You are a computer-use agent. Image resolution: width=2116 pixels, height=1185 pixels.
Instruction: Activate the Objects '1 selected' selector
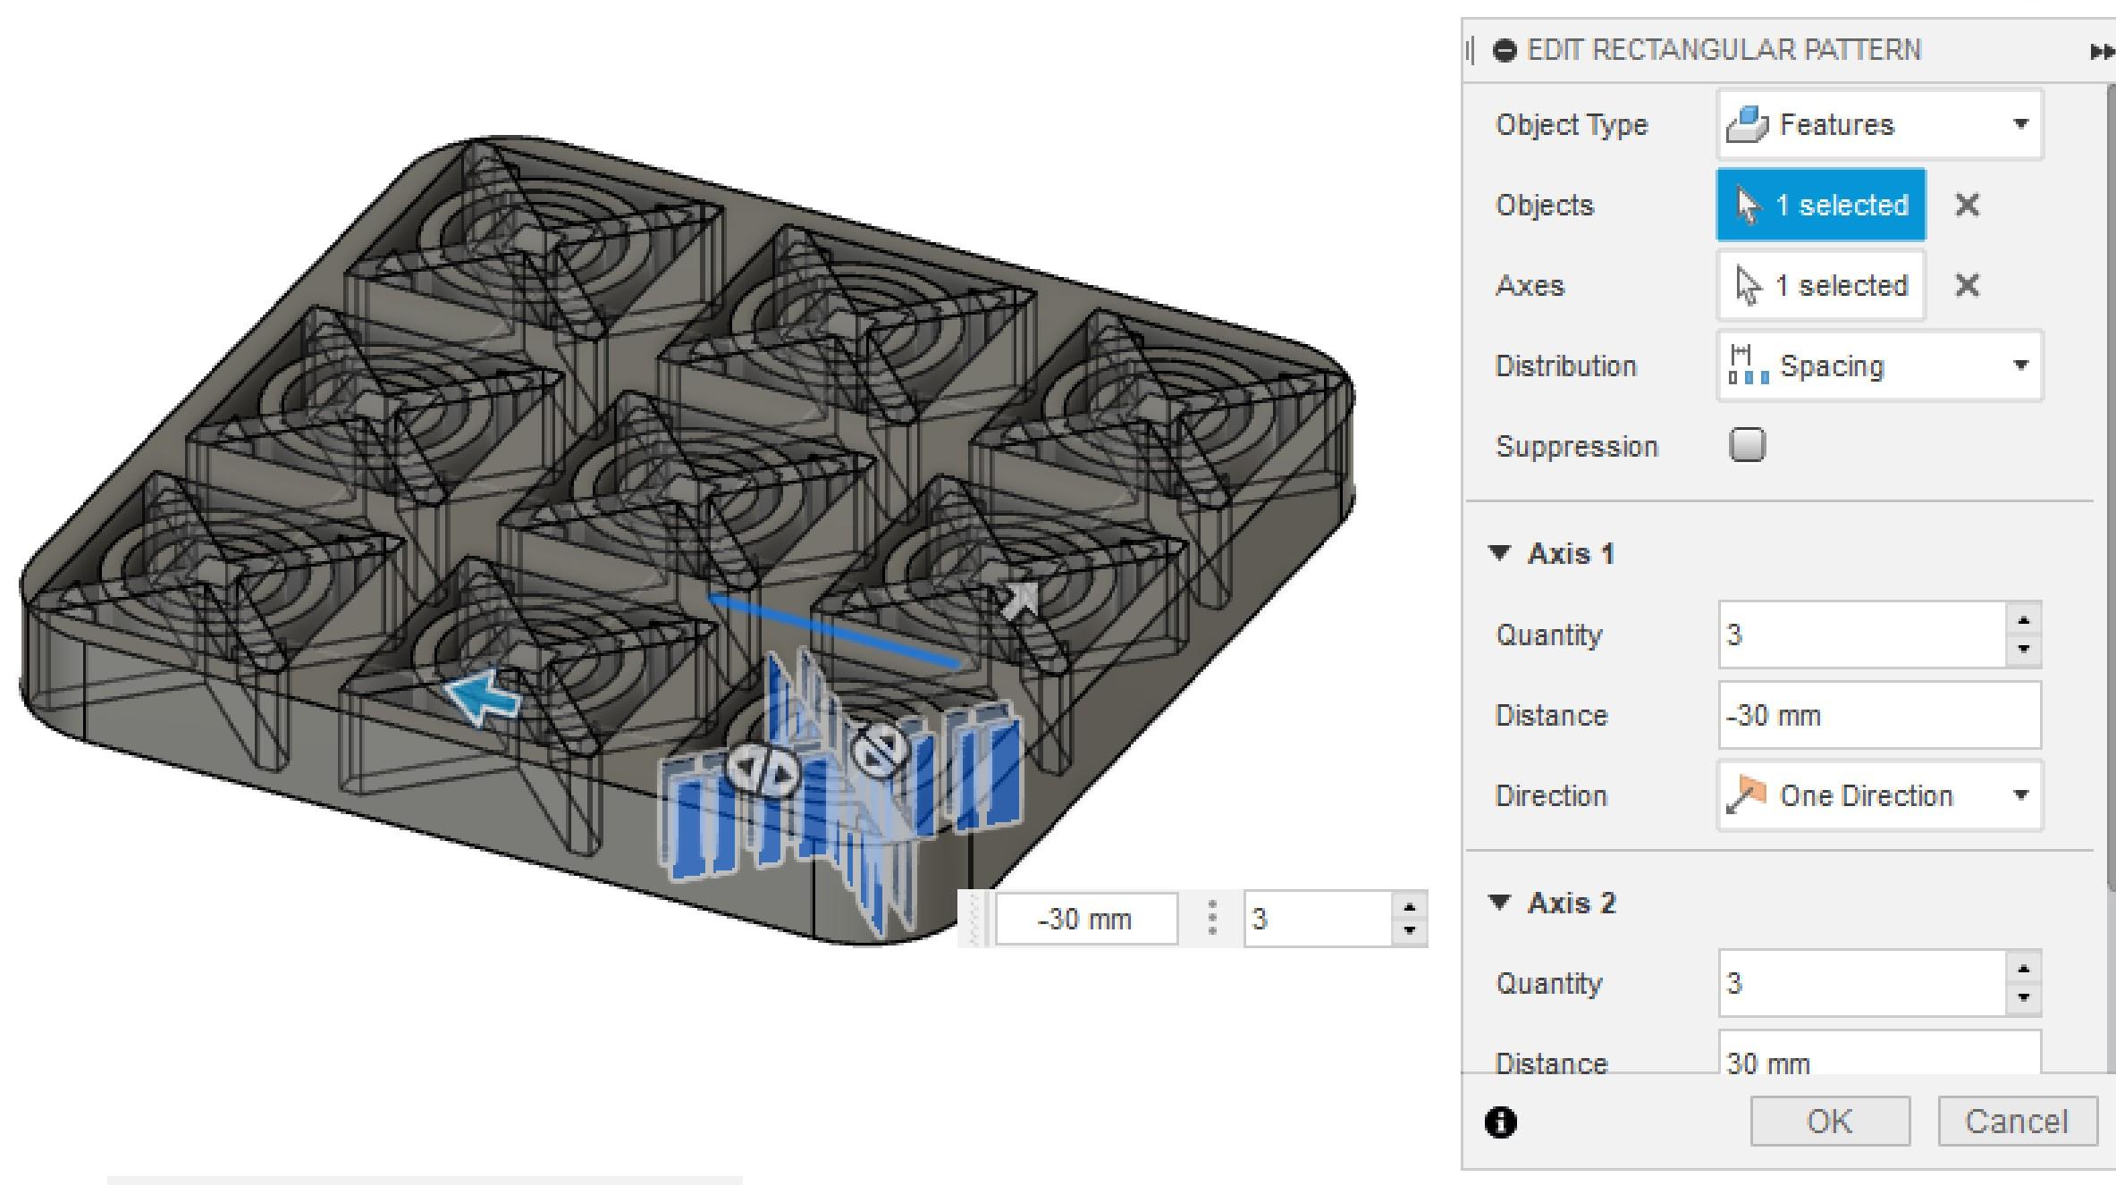coord(1821,206)
